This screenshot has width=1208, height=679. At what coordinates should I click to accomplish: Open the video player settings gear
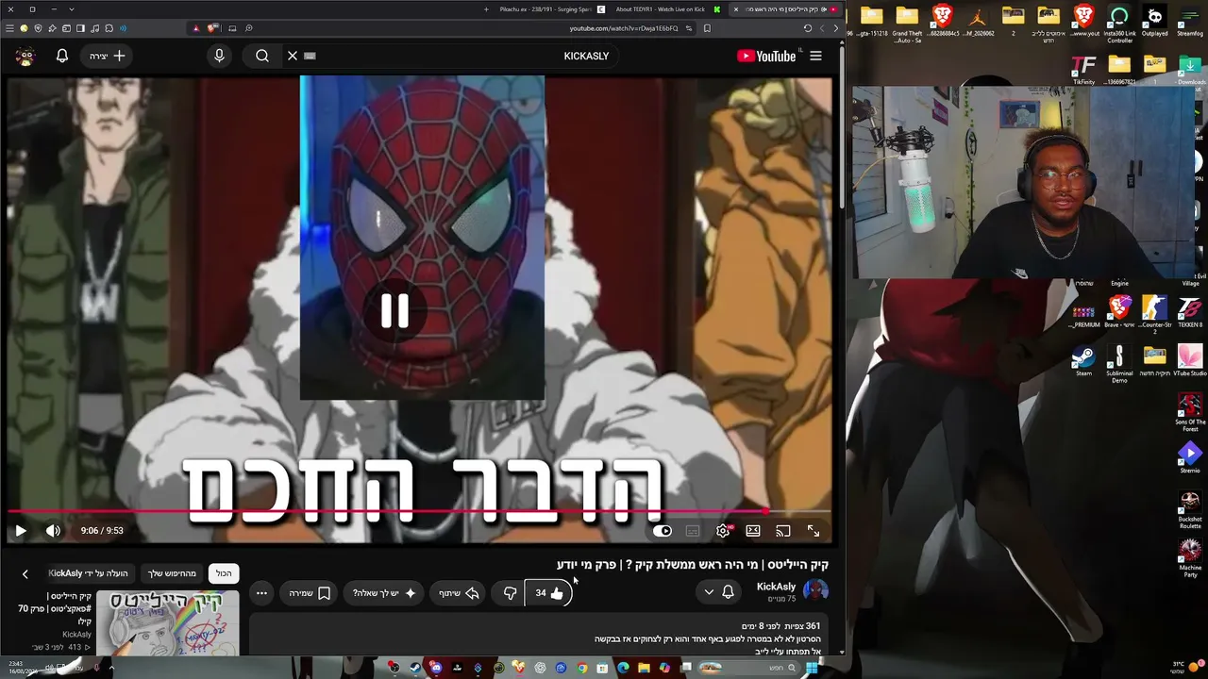point(723,531)
